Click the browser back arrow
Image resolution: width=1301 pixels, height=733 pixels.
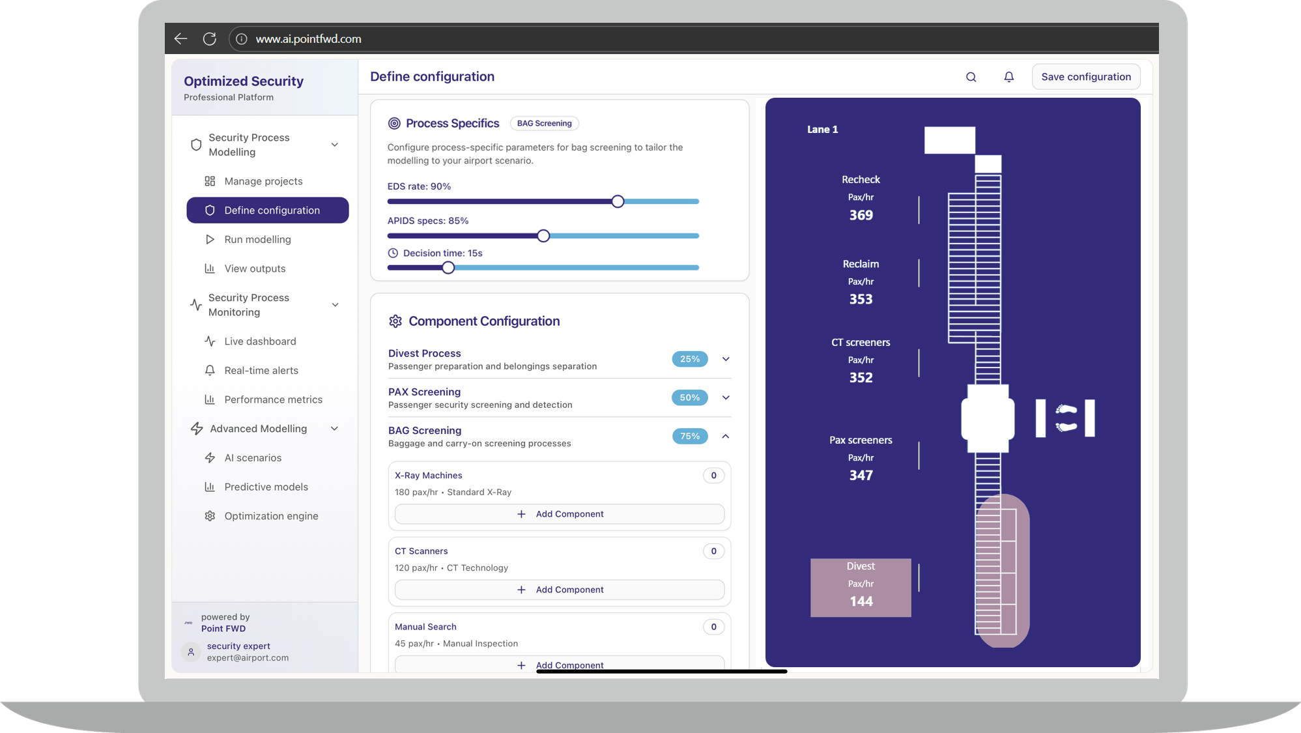pyautogui.click(x=181, y=39)
